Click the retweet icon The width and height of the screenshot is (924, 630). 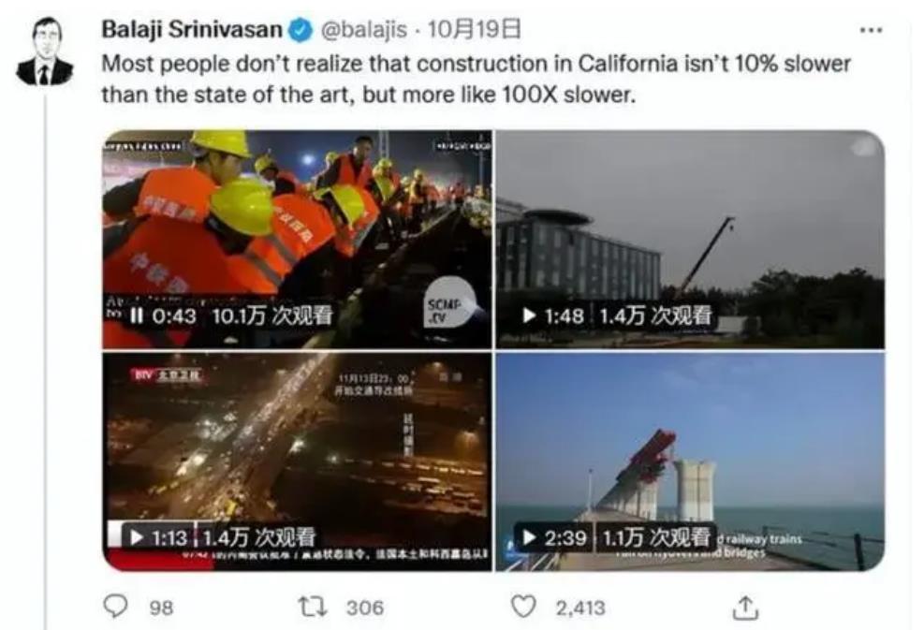313,607
